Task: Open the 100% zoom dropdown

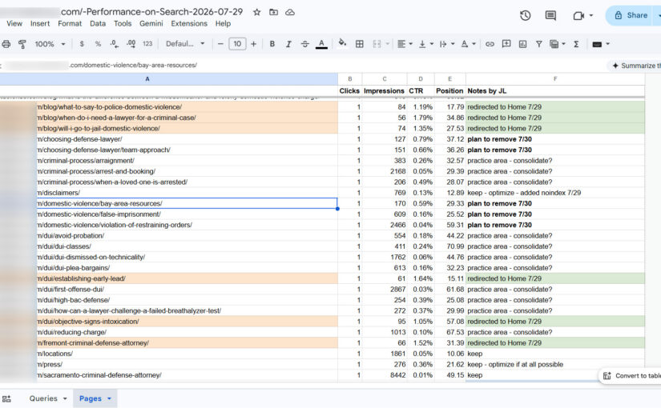Action: coord(50,44)
